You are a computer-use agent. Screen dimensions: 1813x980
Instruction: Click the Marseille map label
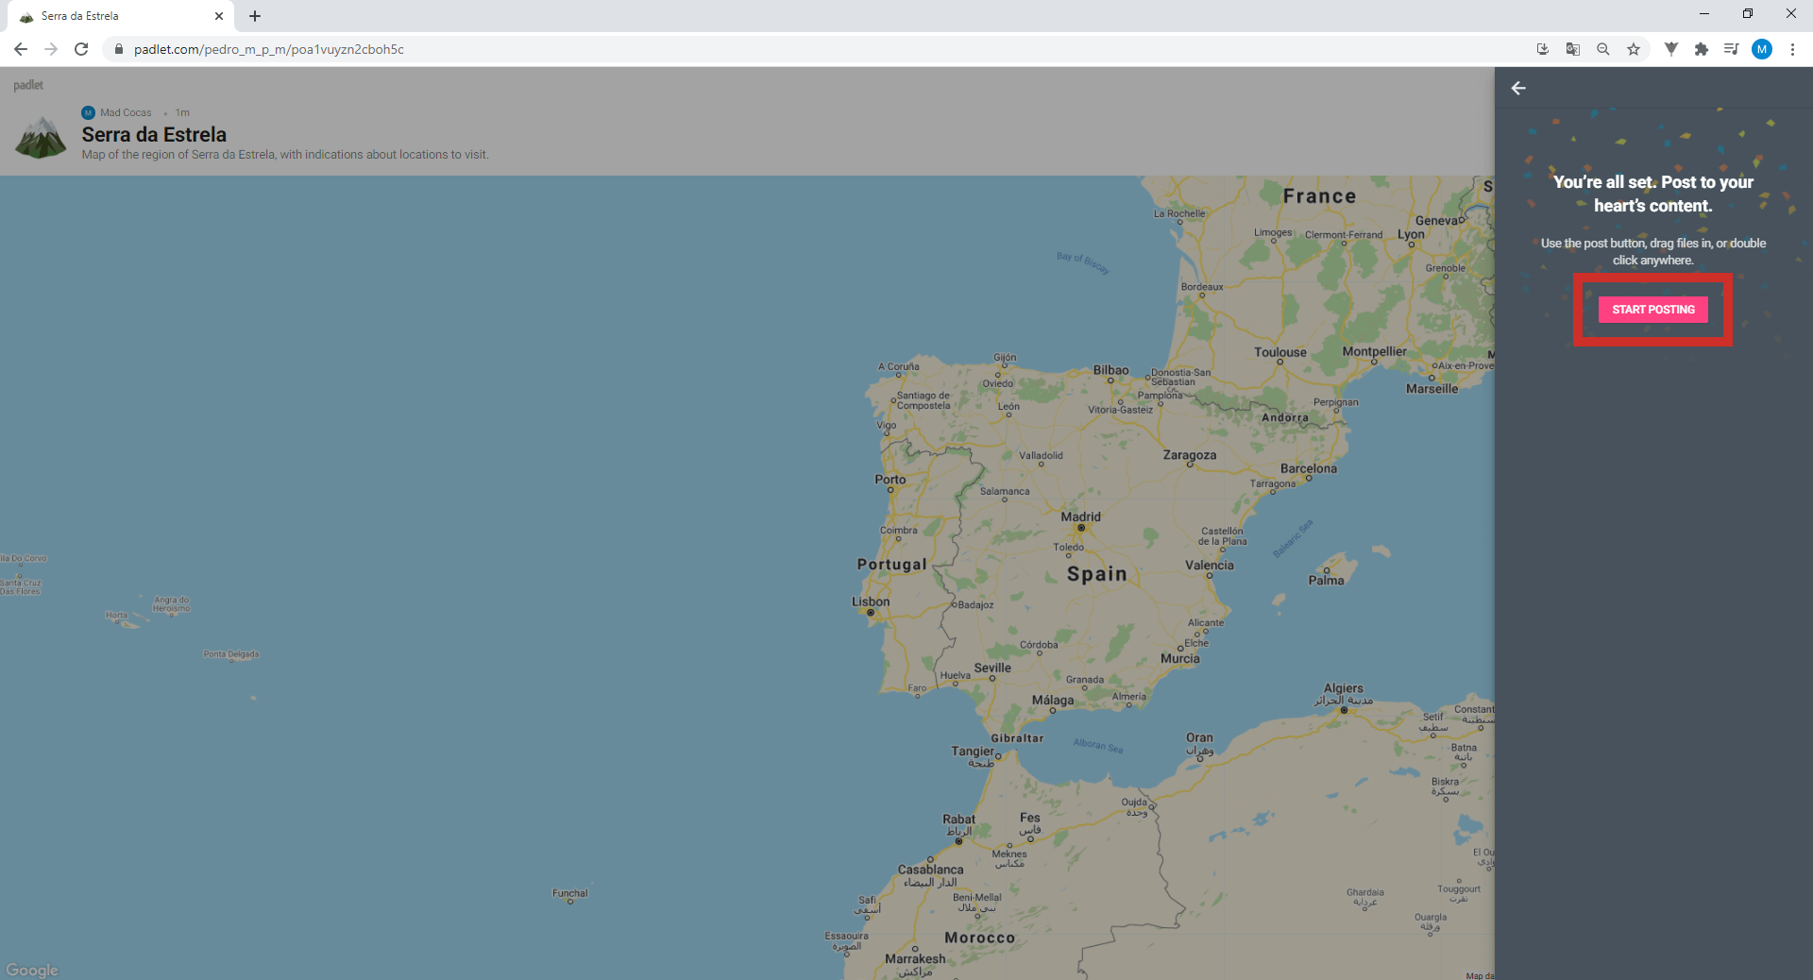point(1432,389)
